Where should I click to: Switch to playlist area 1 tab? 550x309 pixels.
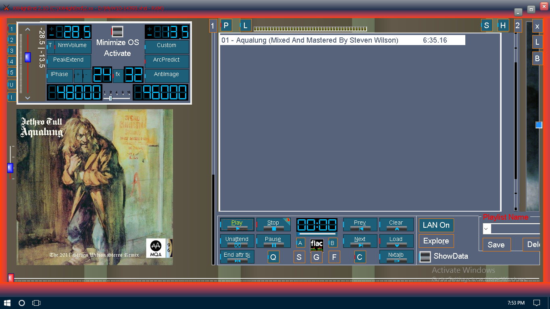[213, 26]
